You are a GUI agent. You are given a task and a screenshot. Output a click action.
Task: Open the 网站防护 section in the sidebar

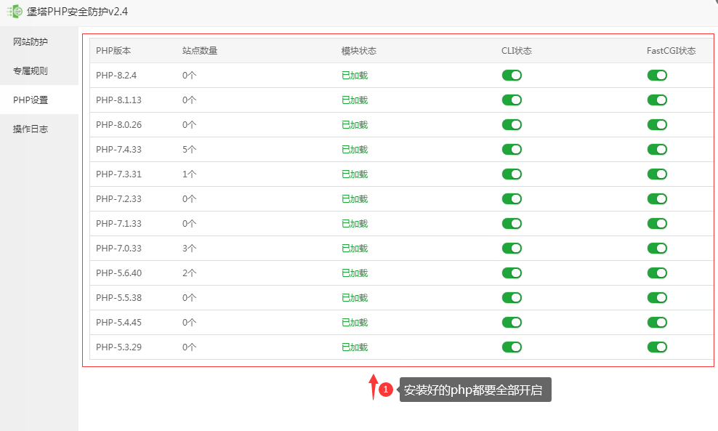[x=29, y=41]
